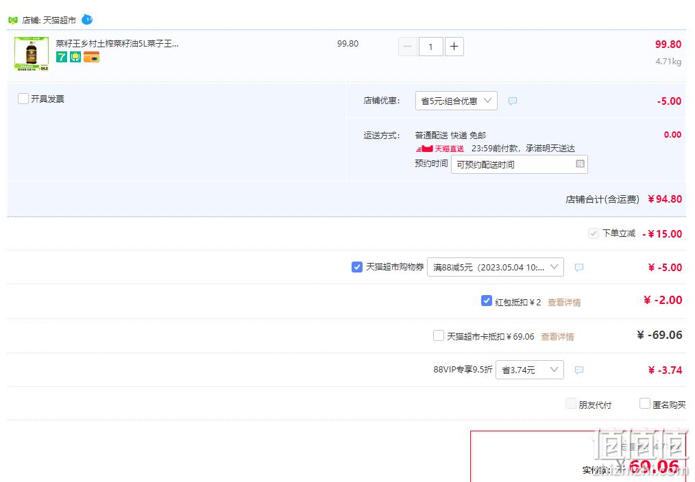Viewport: 695px width, 482px height.
Task: Open the 可预约配送时间 delivery time field
Action: pos(519,164)
